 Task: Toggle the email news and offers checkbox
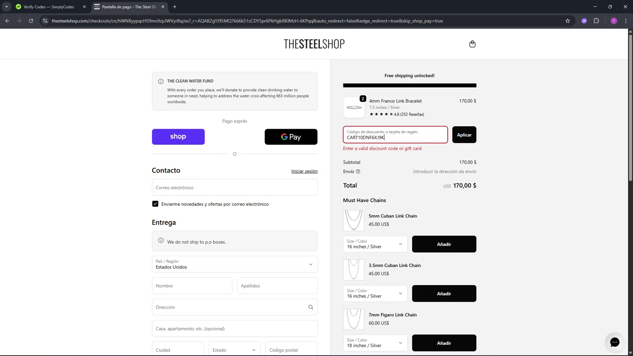tap(155, 204)
